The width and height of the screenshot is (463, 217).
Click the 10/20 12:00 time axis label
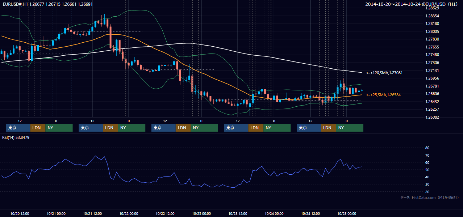(20, 213)
